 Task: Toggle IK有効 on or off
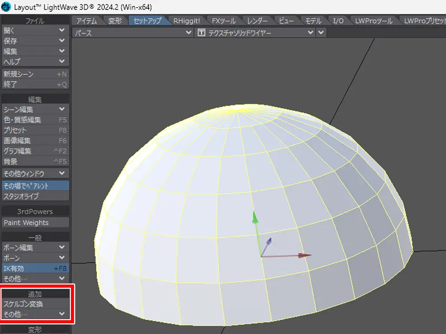click(x=35, y=268)
